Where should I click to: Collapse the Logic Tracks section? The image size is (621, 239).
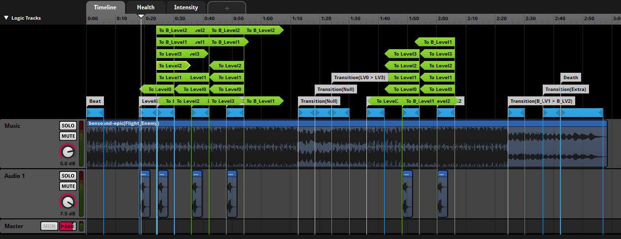tap(6, 18)
